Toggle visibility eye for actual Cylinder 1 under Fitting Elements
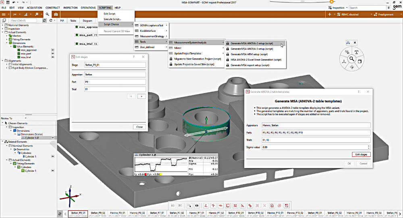403x218 pixels. [53, 171]
